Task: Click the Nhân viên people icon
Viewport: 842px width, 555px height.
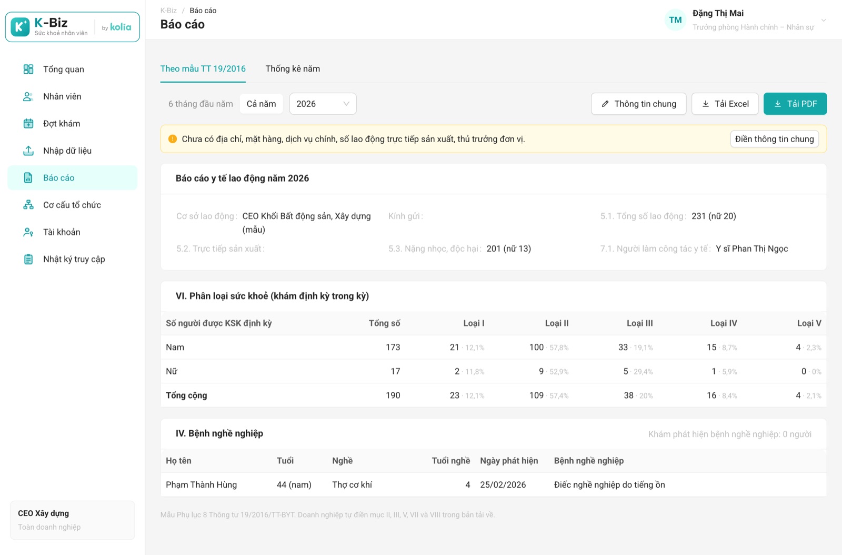Action: (28, 96)
